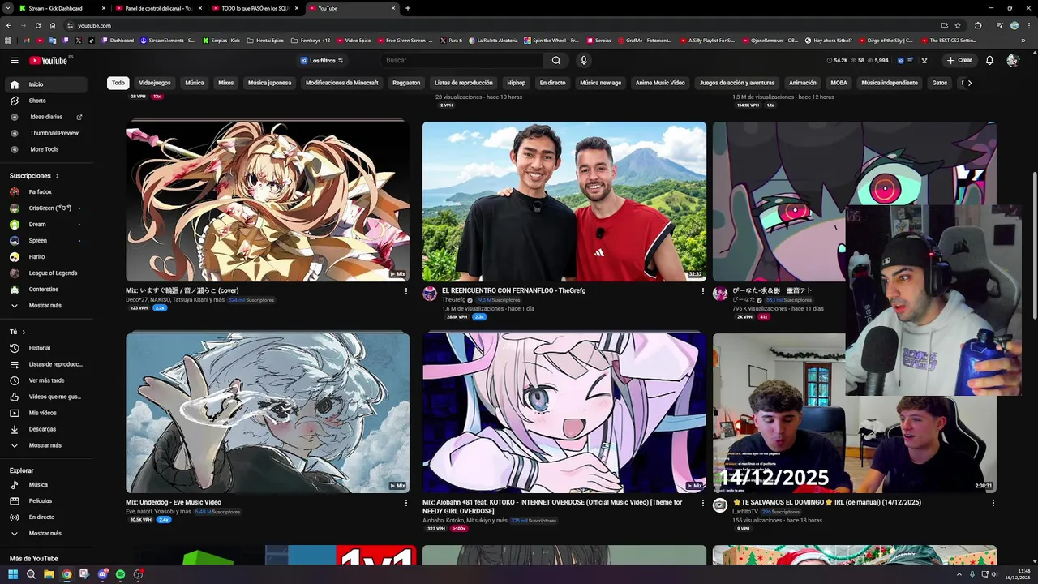Reload the page in Chrome
This screenshot has width=1038, height=584.
click(x=37, y=25)
